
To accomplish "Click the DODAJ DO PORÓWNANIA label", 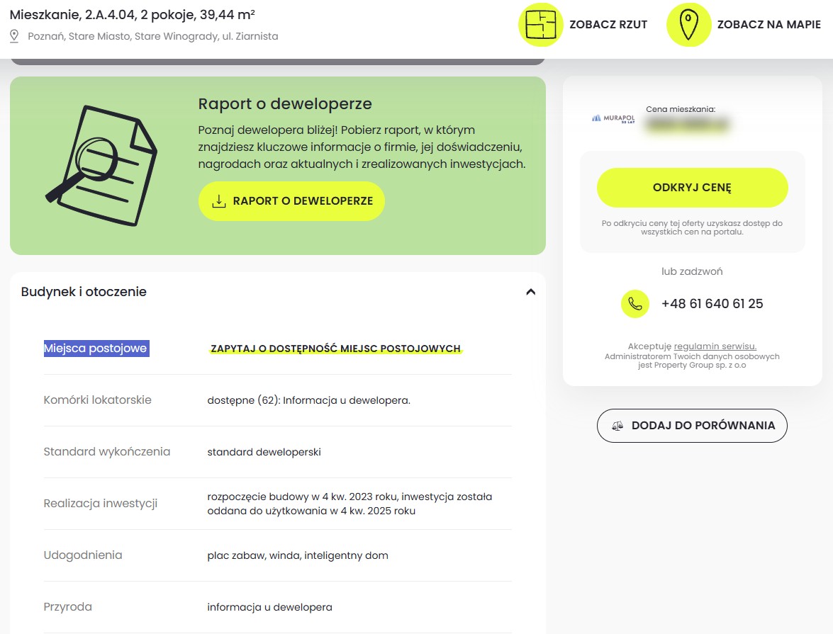I will [x=703, y=426].
